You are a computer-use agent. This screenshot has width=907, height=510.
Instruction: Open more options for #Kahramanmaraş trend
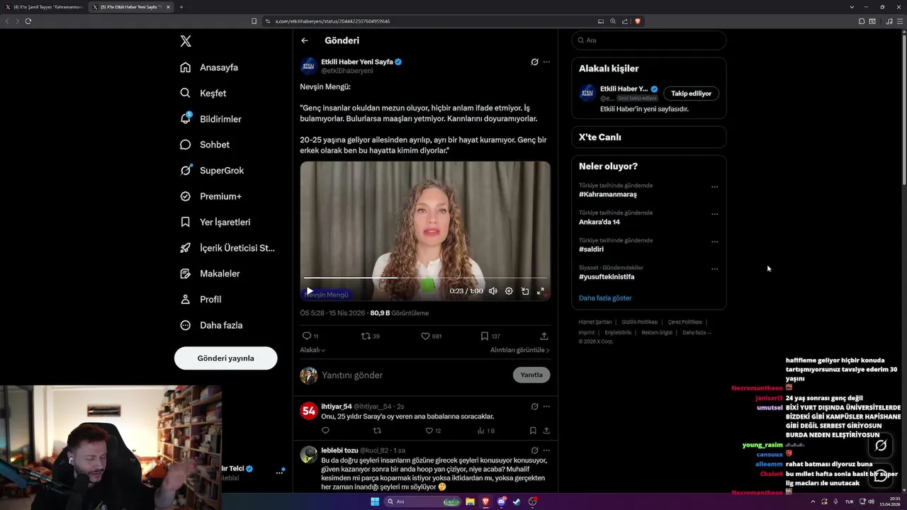tap(714, 187)
